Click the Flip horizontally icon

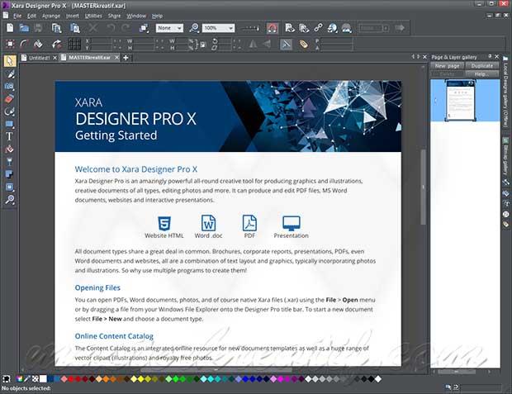tap(253, 44)
